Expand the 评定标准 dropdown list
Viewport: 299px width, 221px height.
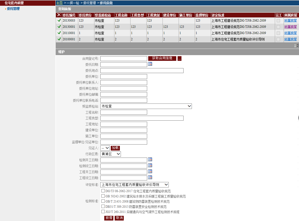coord(134,185)
